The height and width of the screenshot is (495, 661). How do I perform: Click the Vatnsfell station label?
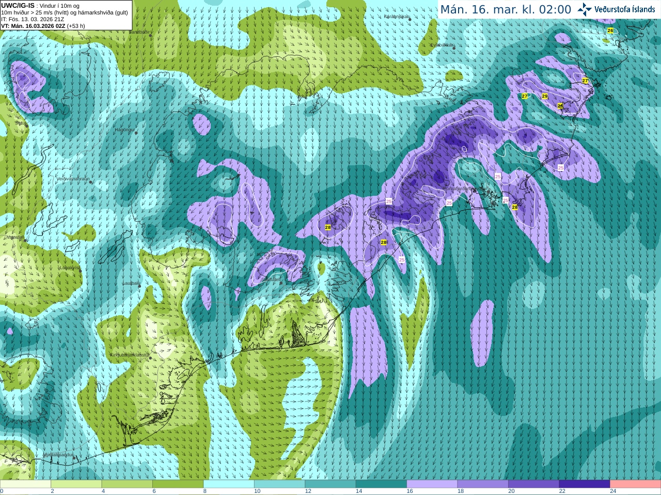click(x=15, y=237)
